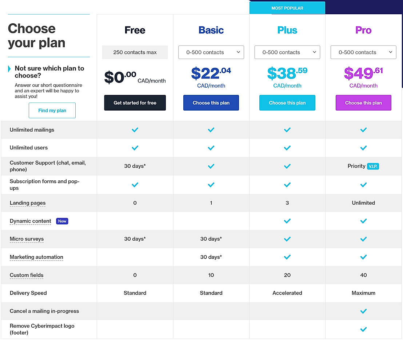403x340 pixels.
Task: Click the Pro plan Remove Cyberimpact logo checkmark
Action: (363, 329)
